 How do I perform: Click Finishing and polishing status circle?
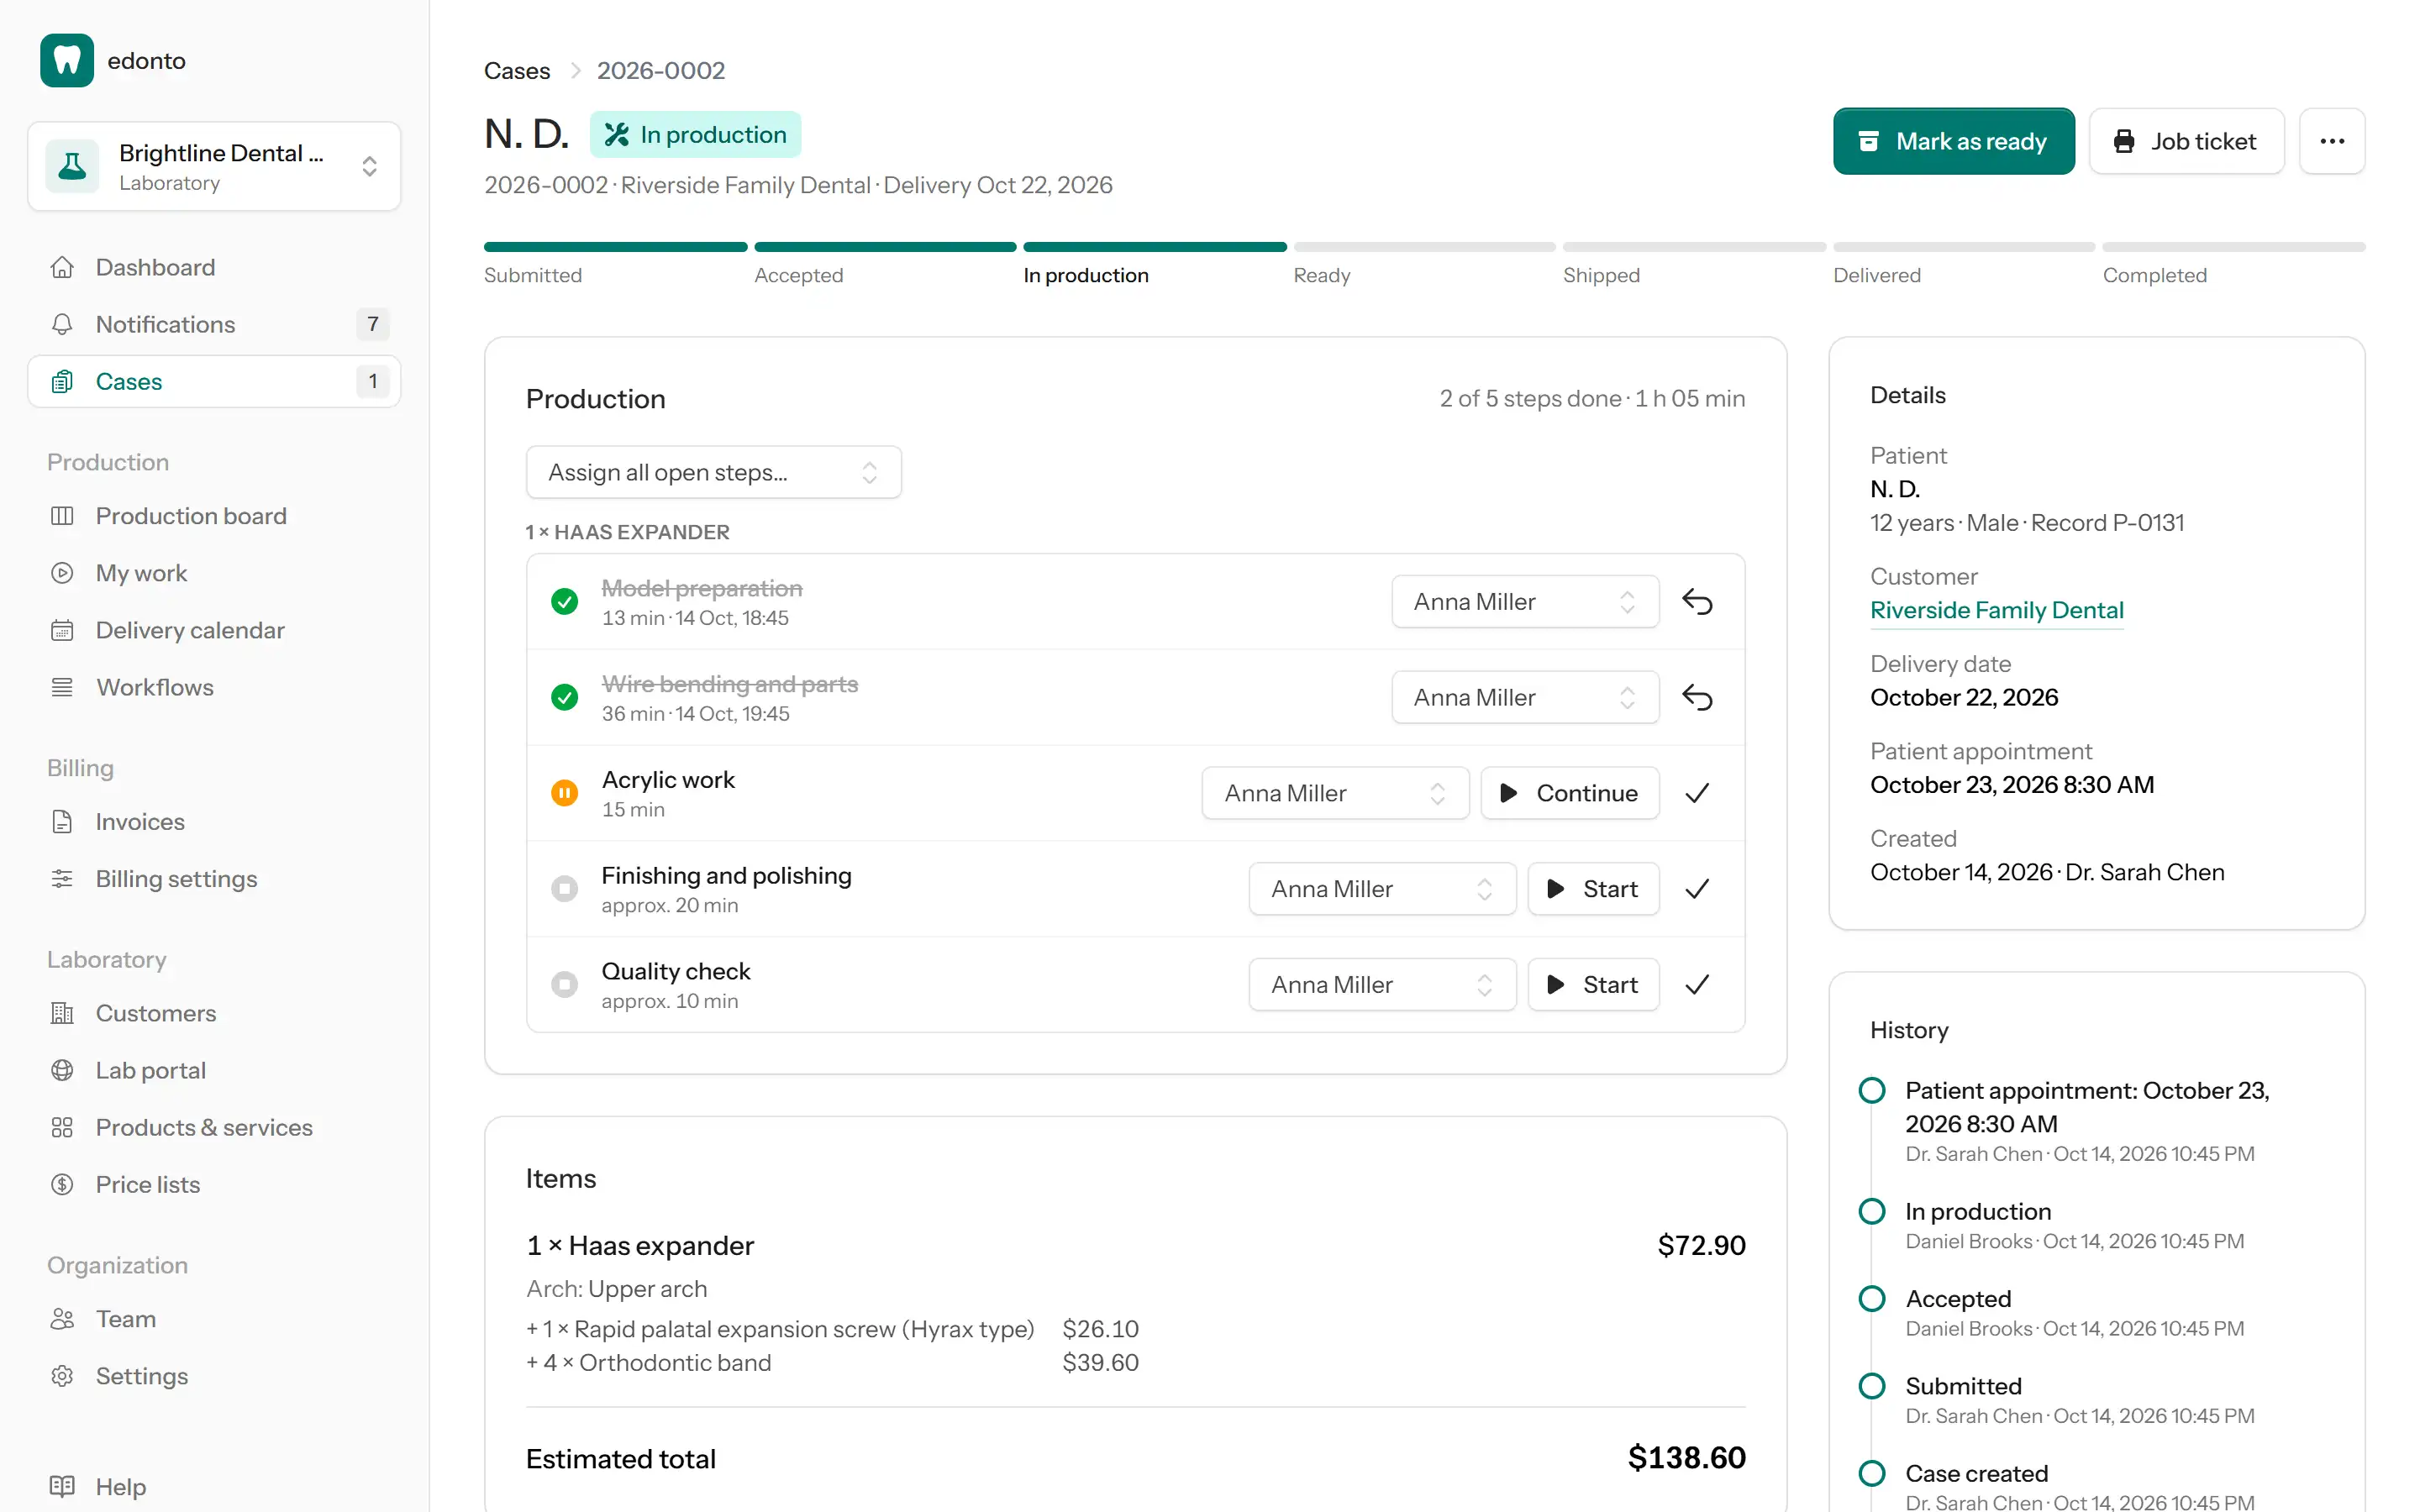click(x=564, y=889)
